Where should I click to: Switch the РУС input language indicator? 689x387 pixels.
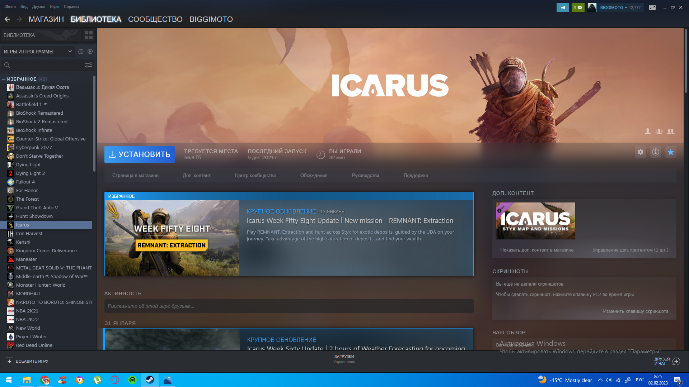[639, 380]
